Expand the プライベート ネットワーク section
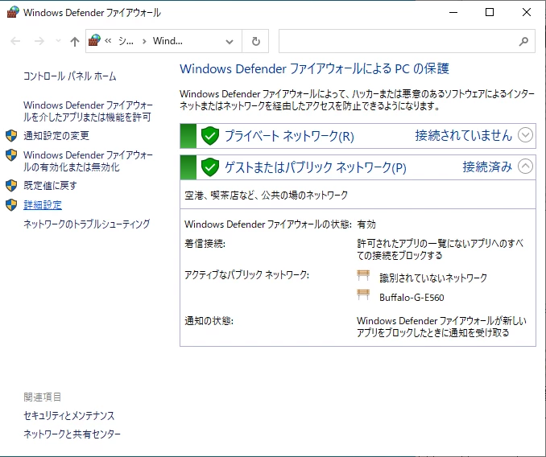 click(525, 135)
